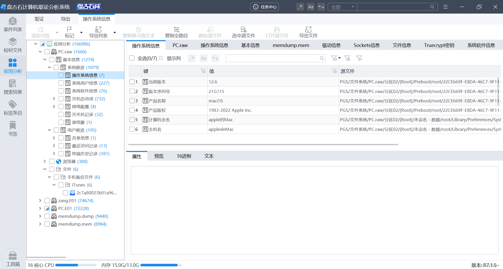Viewport: 503px width, 269px height.
Task: Click filter icon in 键 column header
Action: coord(203,71)
